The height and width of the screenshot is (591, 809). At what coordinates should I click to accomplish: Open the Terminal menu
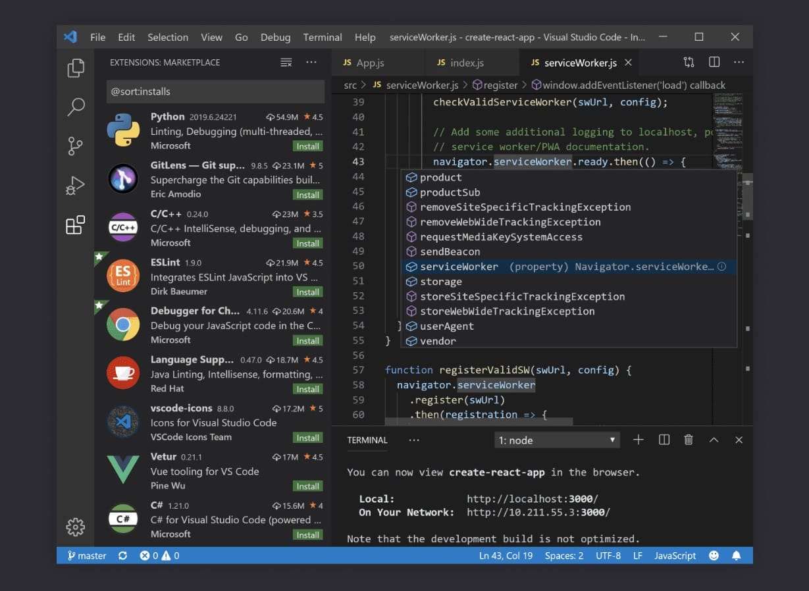click(323, 37)
